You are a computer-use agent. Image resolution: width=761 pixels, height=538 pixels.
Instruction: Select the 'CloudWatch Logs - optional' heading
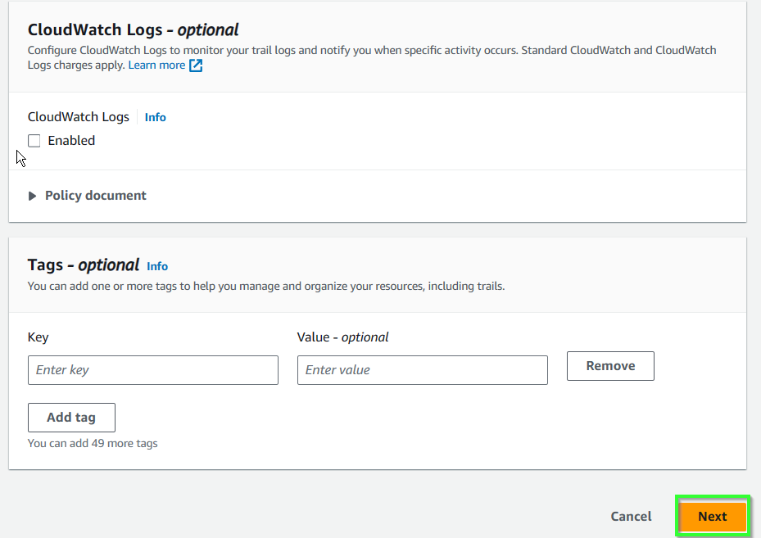(x=133, y=30)
